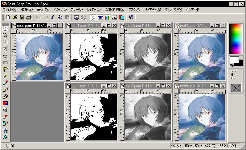Click the Paste clipboard toolbar icon
Viewport: 246px width, 150px height.
pos(67,17)
